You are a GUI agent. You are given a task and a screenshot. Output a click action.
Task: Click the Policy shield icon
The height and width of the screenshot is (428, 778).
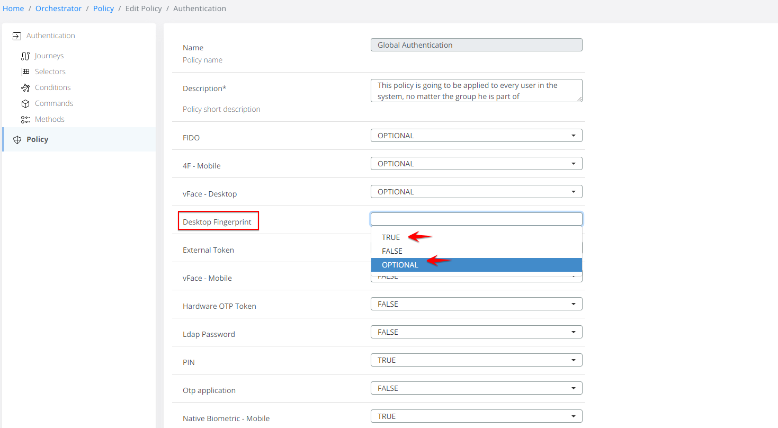click(17, 140)
